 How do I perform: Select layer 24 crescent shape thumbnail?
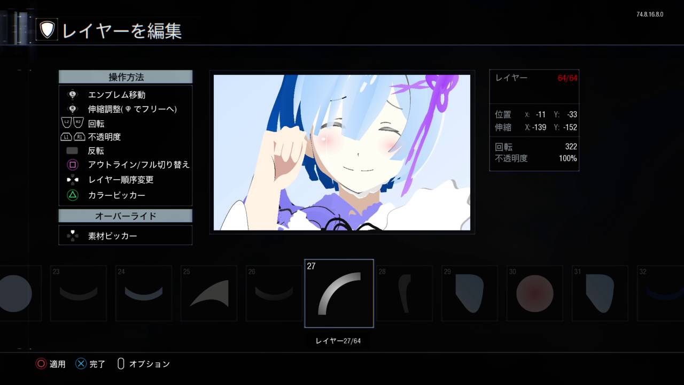144,293
